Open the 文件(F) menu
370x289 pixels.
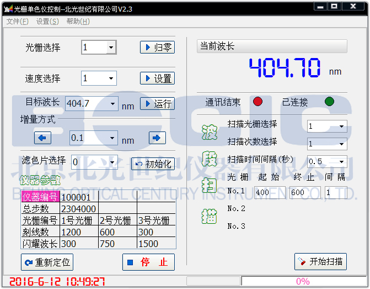[x=17, y=22]
